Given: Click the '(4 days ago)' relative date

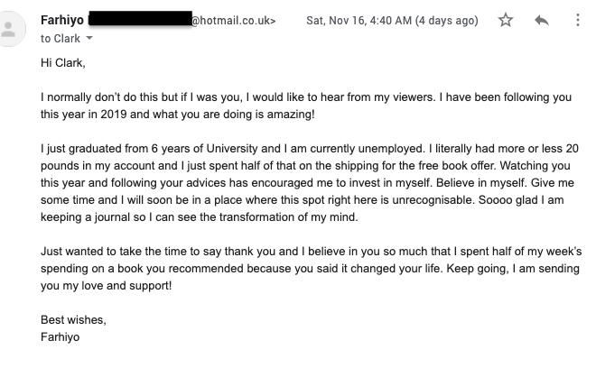Looking at the screenshot, I should point(447,21).
